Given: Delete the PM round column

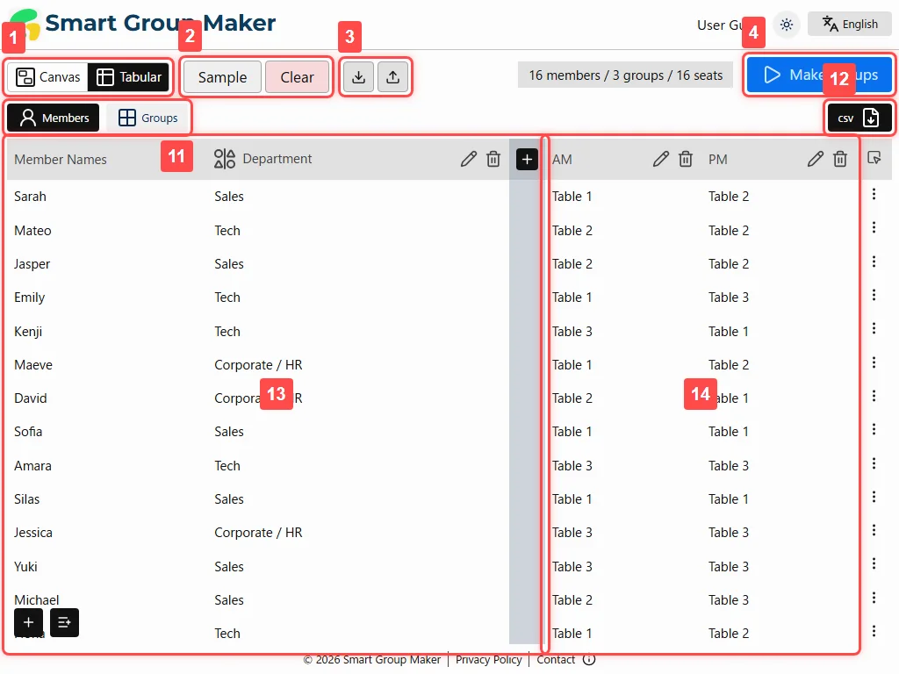Looking at the screenshot, I should [x=840, y=159].
